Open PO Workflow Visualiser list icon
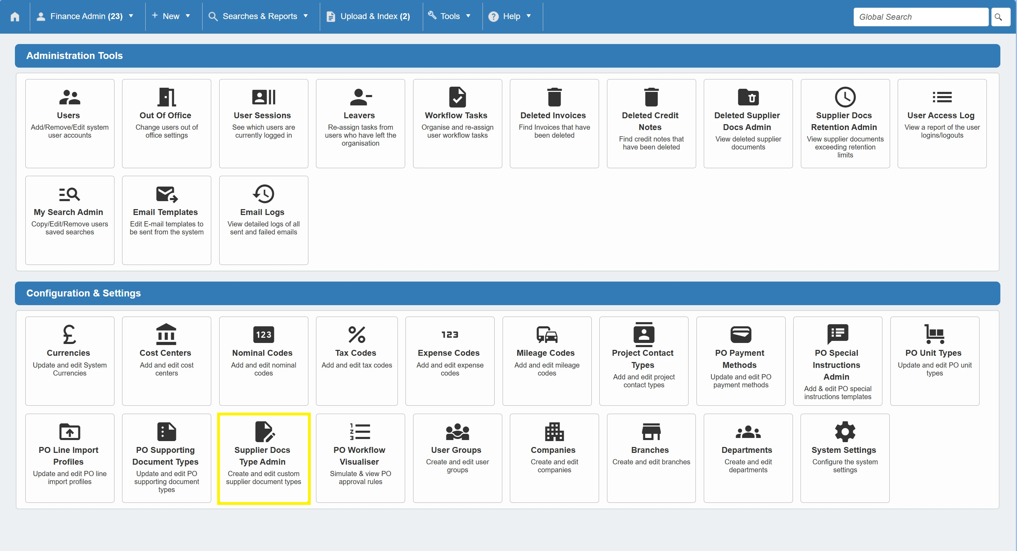This screenshot has width=1017, height=551. pyautogui.click(x=360, y=431)
